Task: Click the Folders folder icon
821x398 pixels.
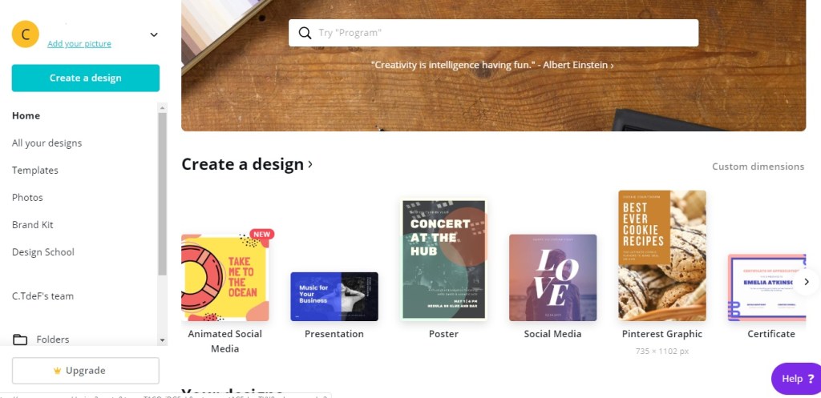Action: click(20, 340)
